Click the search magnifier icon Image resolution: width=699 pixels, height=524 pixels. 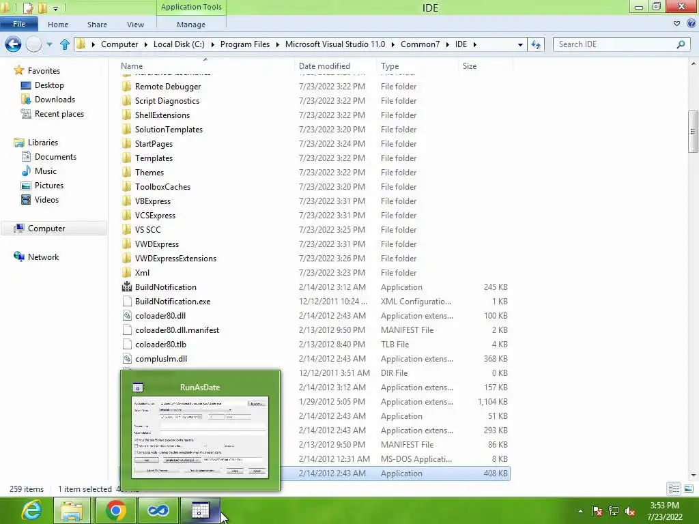[x=681, y=44]
